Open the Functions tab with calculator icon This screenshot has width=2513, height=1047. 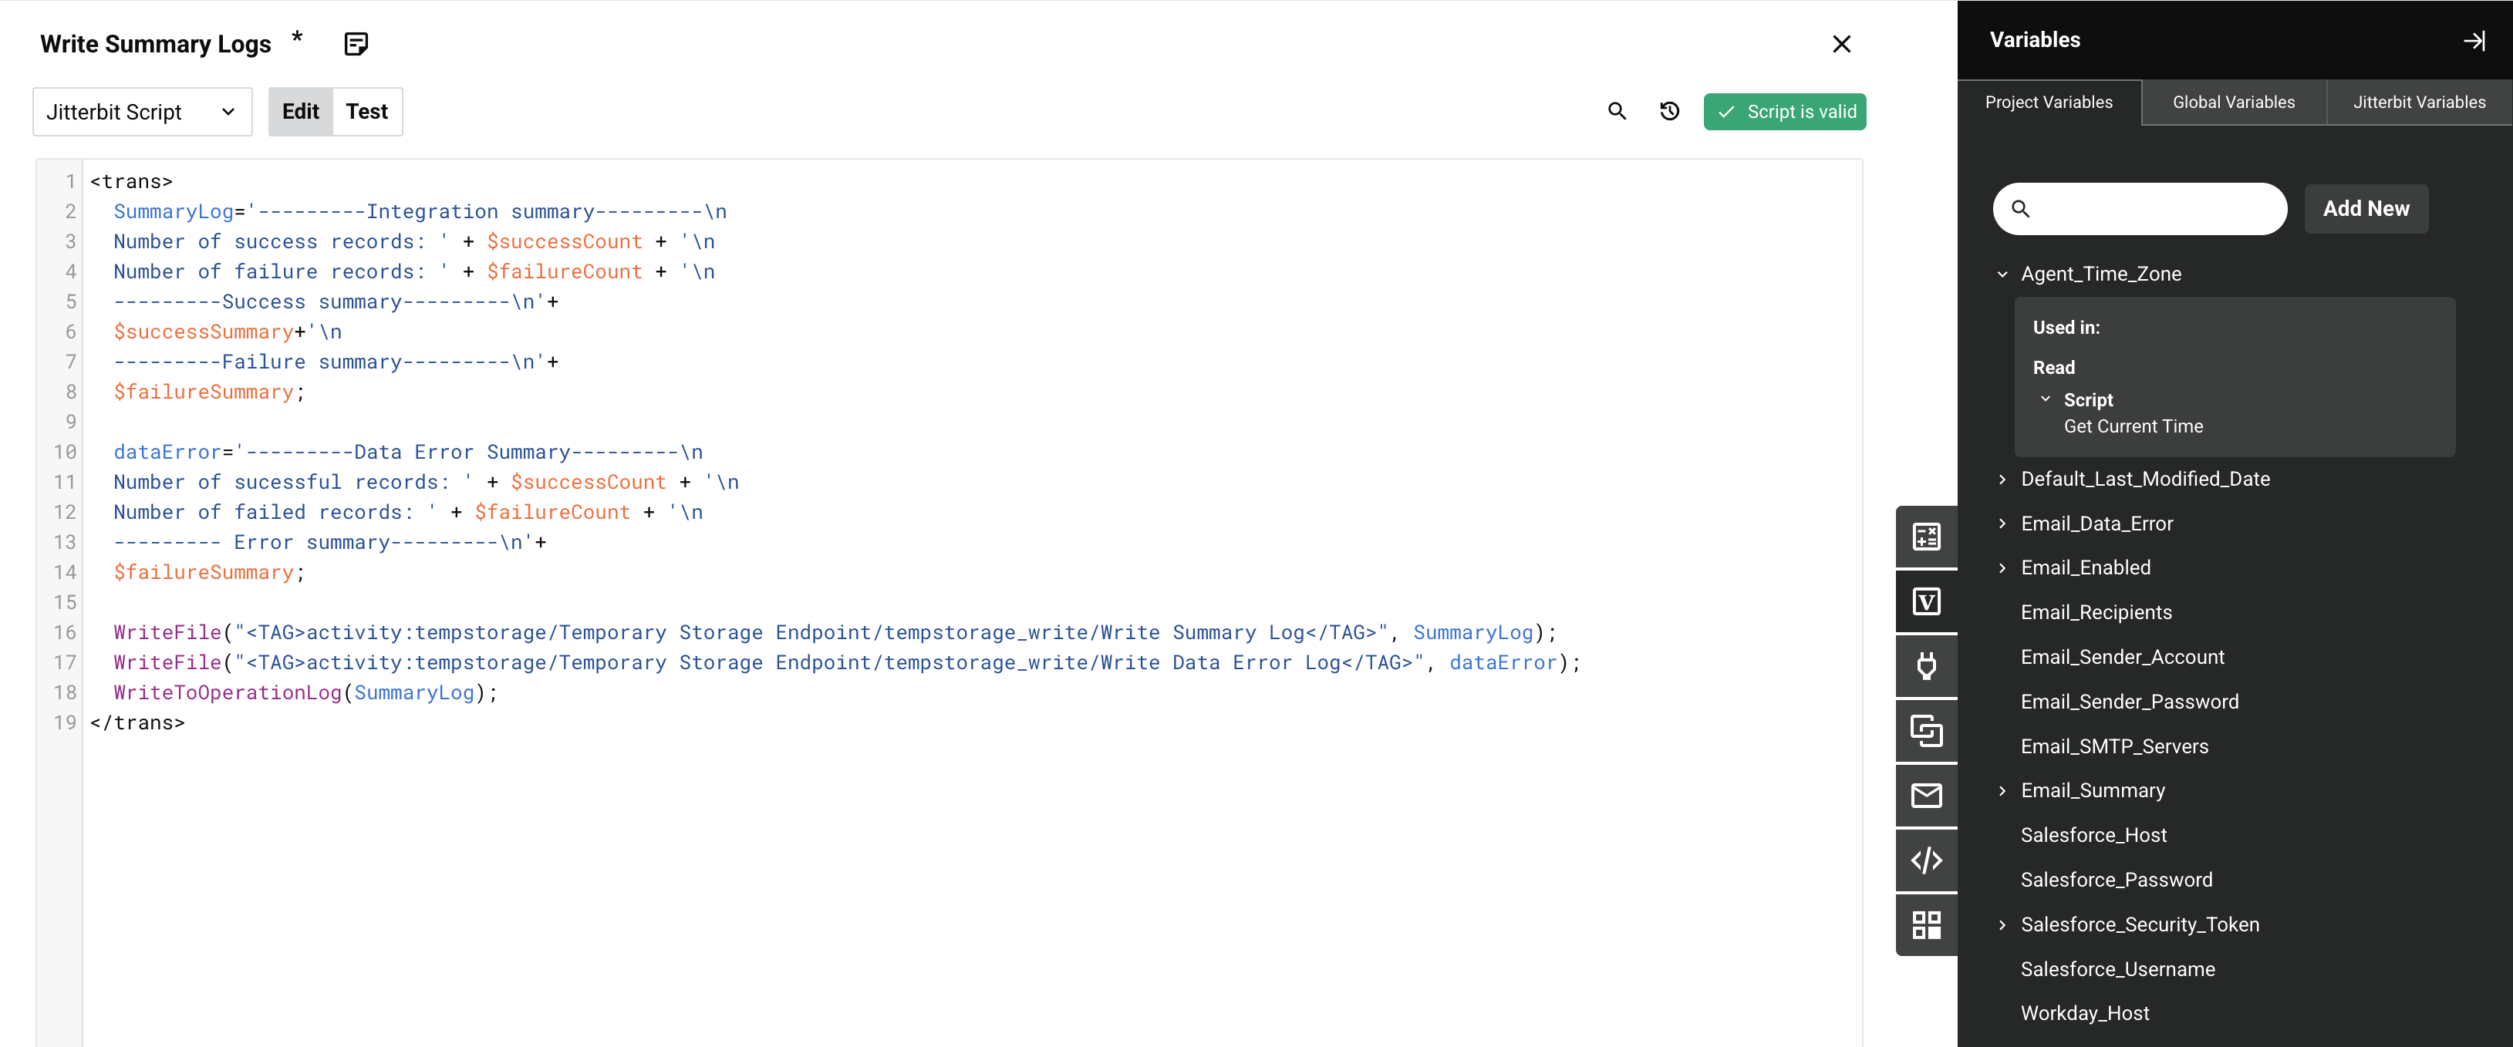pos(1926,536)
